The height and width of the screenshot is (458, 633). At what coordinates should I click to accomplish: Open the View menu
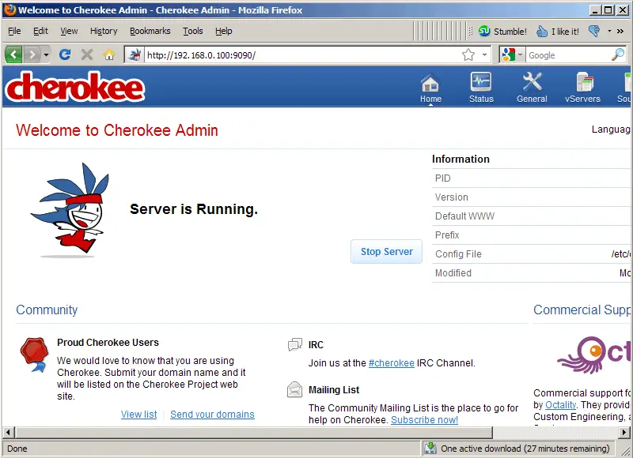coord(69,31)
